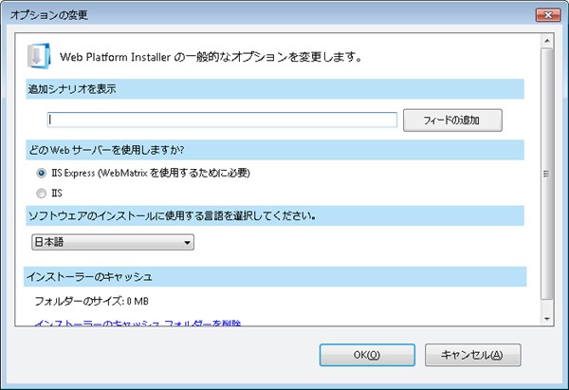Screen dimensions: 569x390
Task: Click the フォルダーのサイズ: 0 MB text
Action: tap(91, 301)
